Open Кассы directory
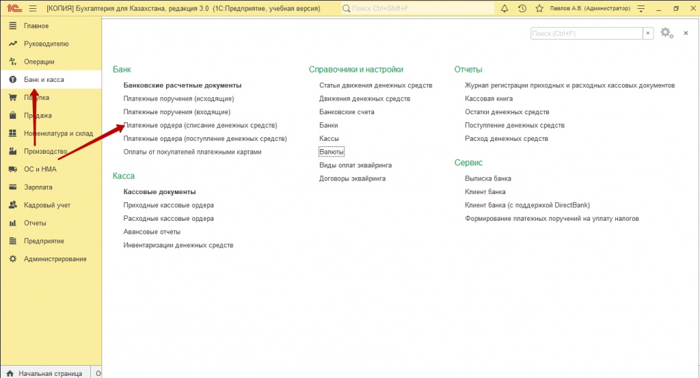Screen dimensions: 700x378 329,139
